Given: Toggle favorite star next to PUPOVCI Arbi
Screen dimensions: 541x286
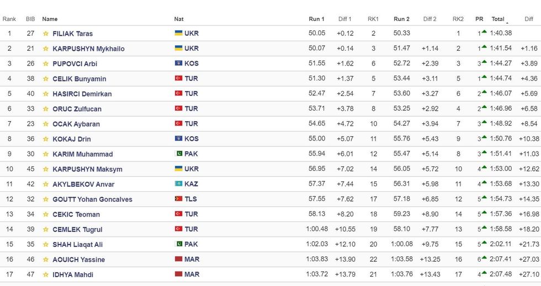Looking at the screenshot, I should 46,64.
